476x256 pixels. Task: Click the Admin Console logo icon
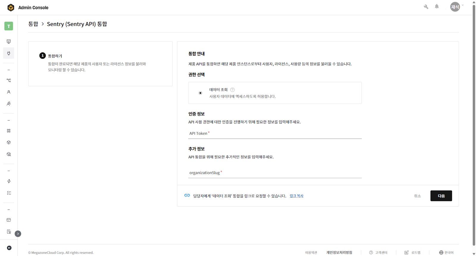coord(11,7)
